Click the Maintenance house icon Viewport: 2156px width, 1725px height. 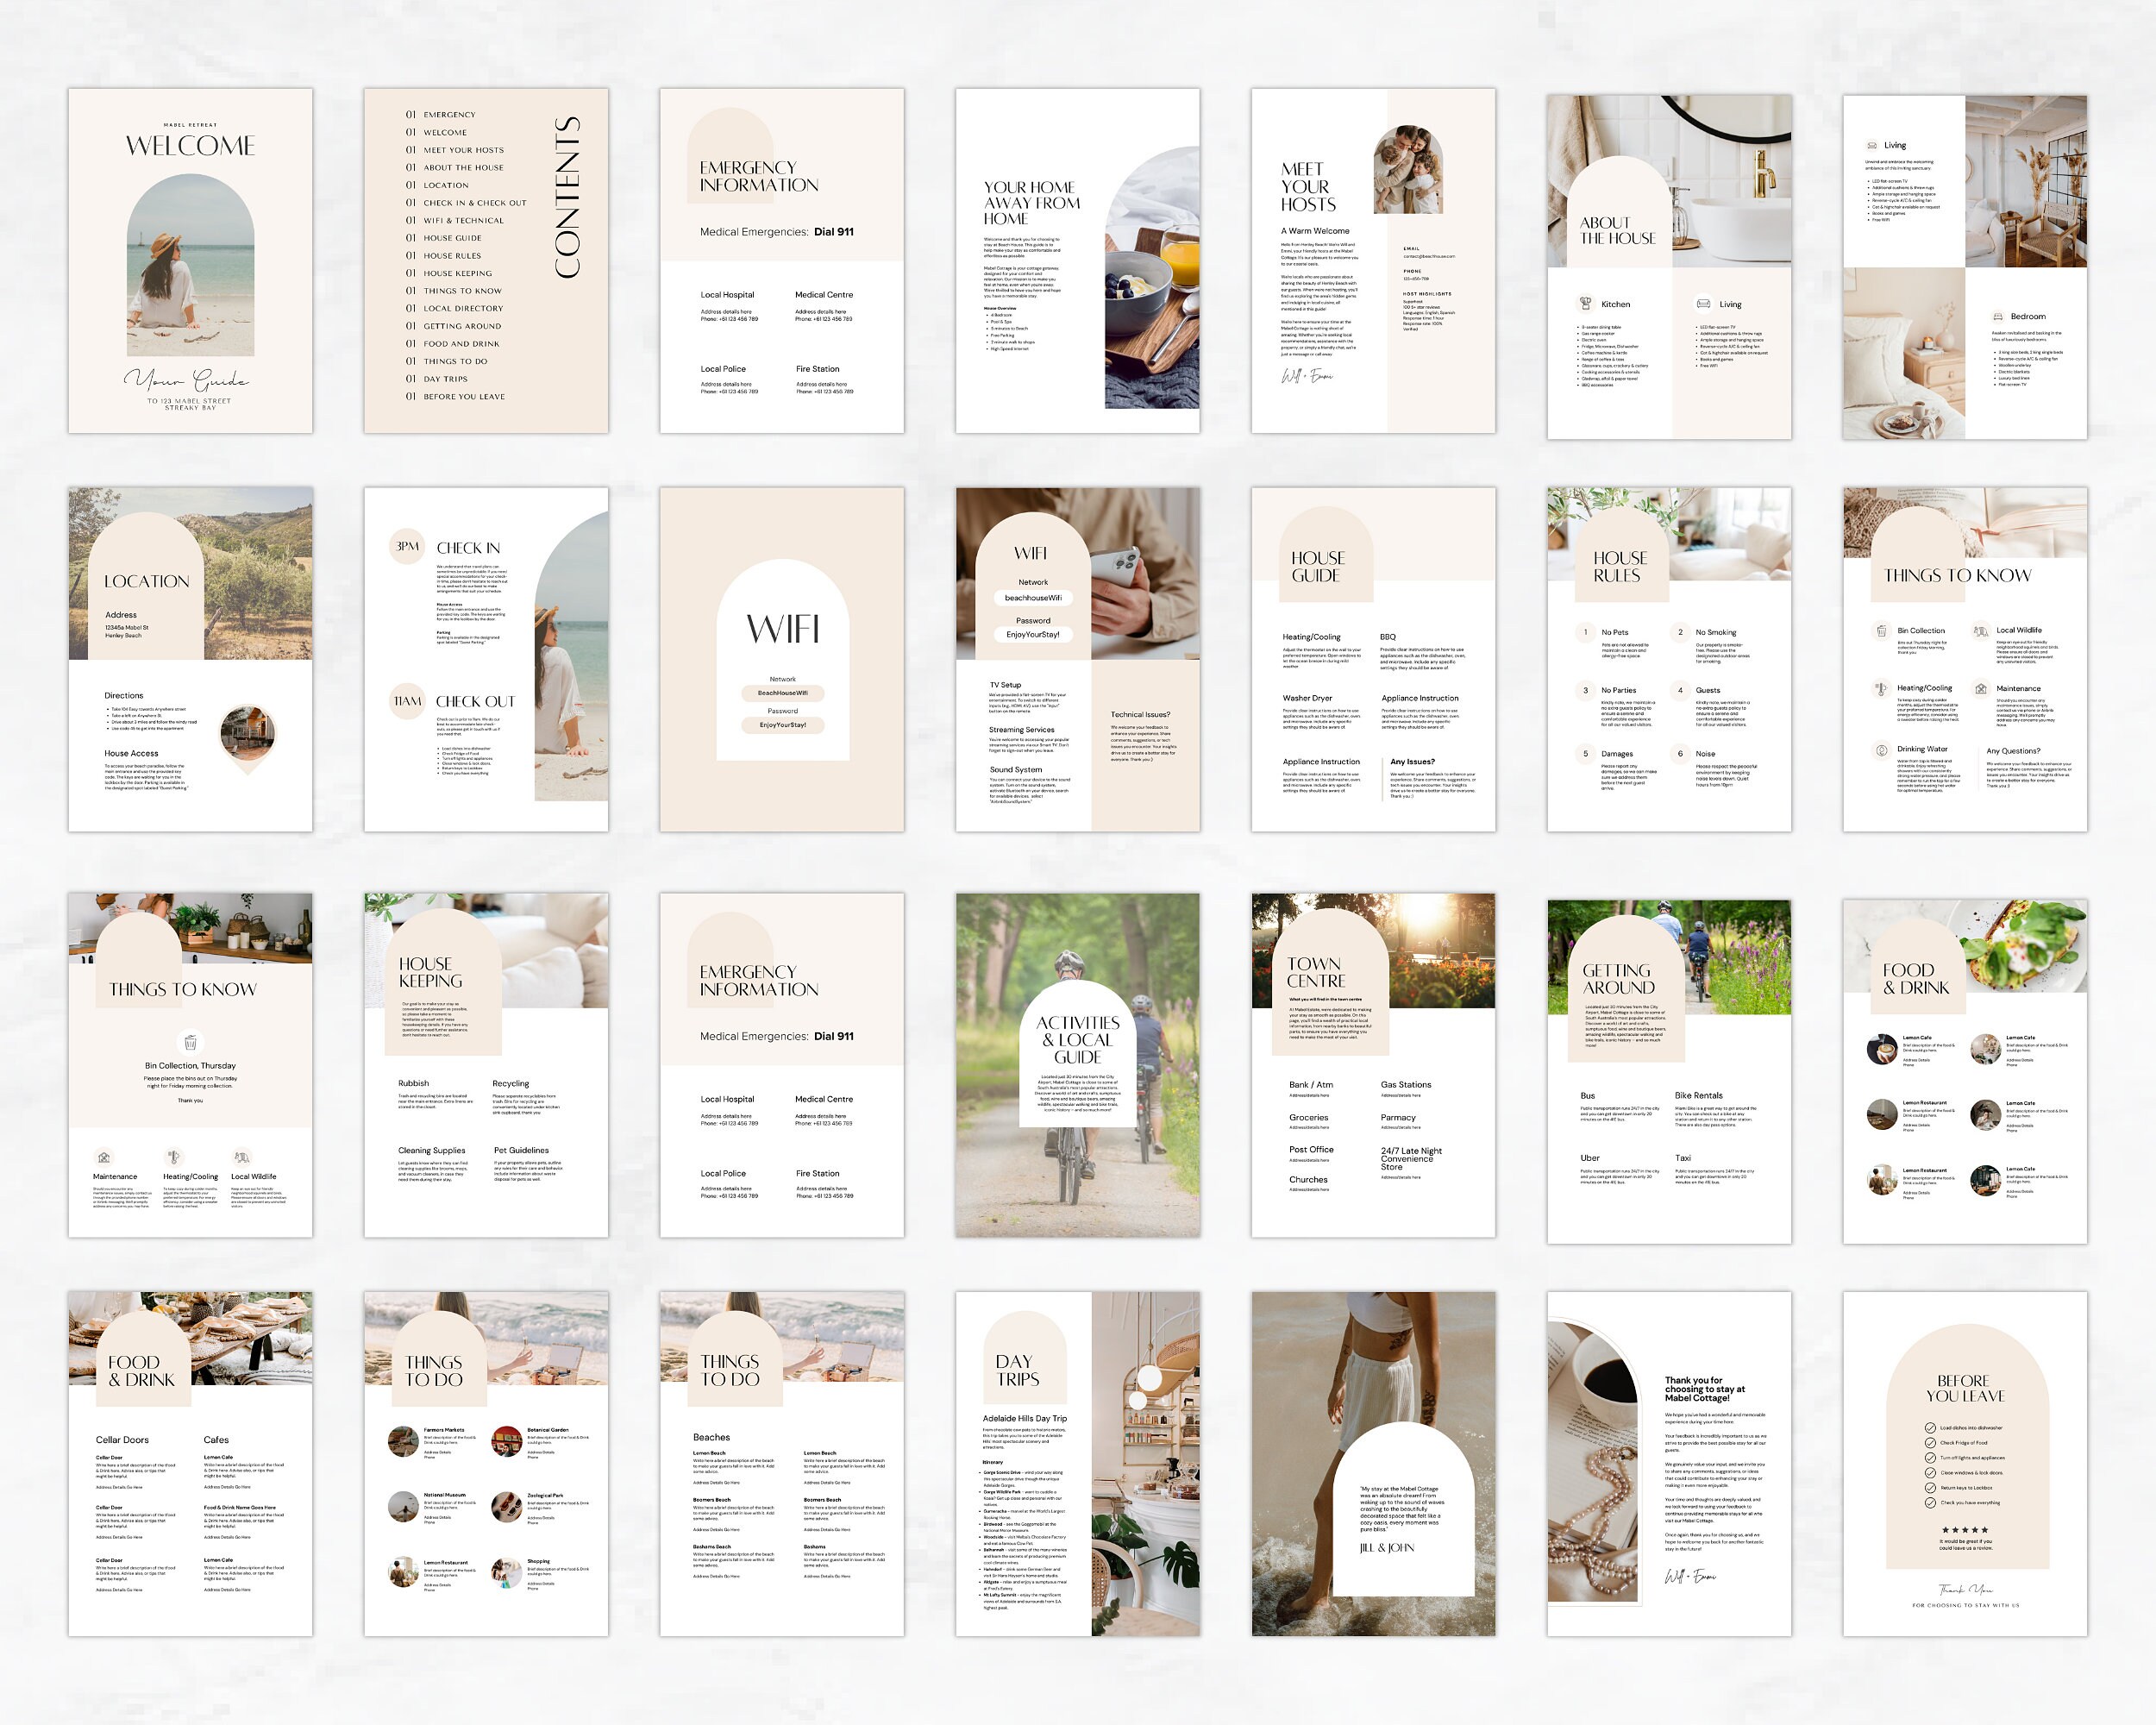tap(1982, 690)
